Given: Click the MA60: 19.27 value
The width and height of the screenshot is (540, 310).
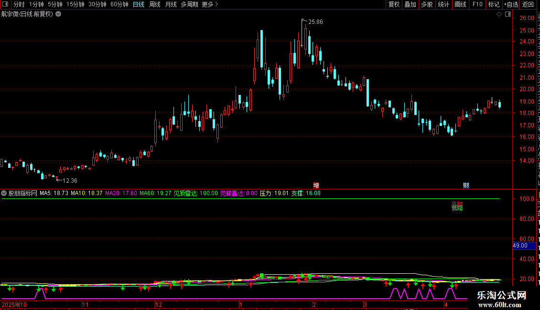Looking at the screenshot, I should click(155, 193).
